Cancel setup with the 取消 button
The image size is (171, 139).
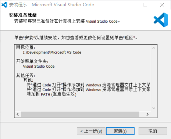[x=153, y=131]
